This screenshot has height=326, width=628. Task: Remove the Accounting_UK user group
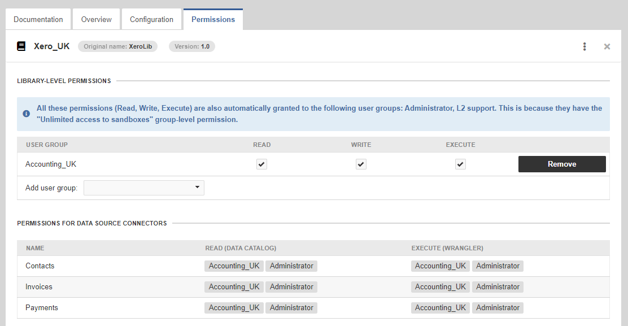tap(561, 164)
